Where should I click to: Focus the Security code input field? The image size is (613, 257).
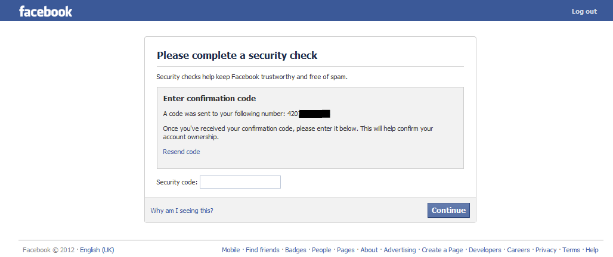pos(240,182)
